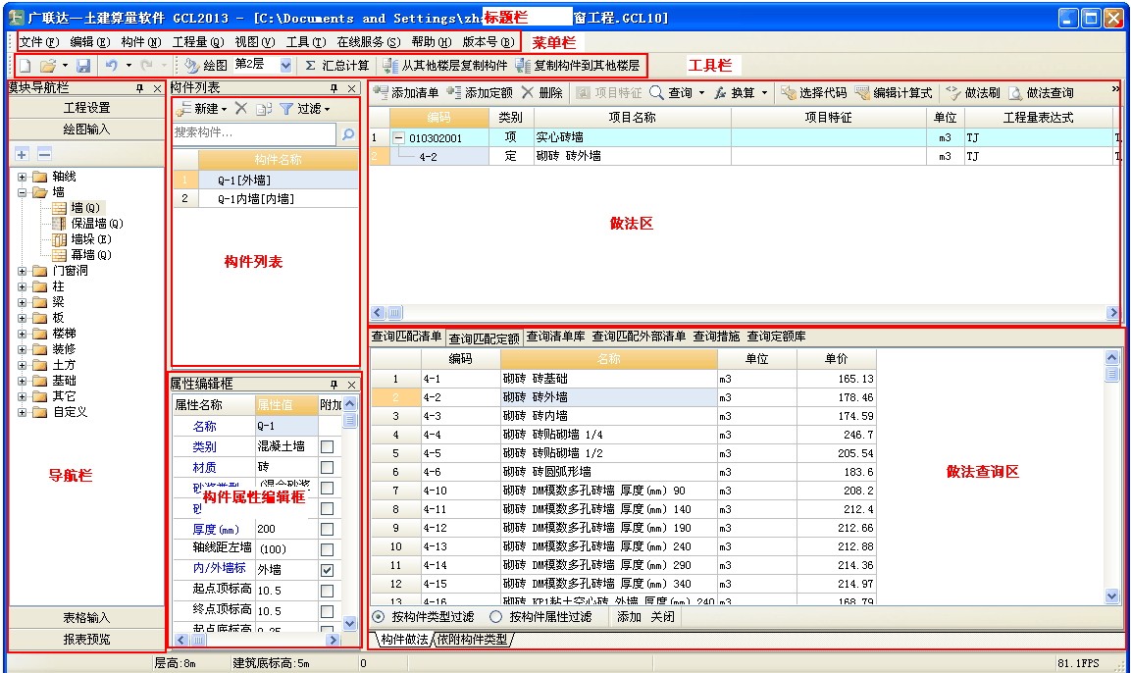1131x673 pixels.
Task: Click the search magnifier beside 搜索构件
Action: pos(348,133)
